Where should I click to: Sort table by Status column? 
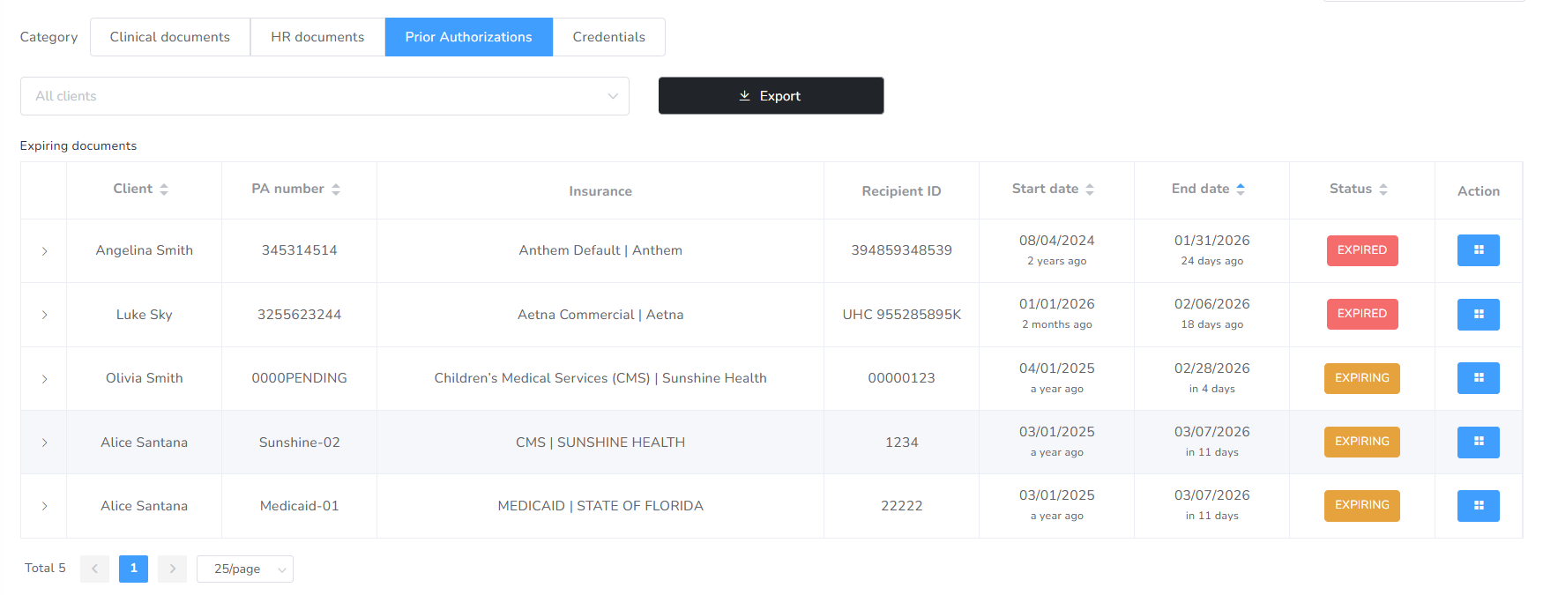click(1359, 190)
